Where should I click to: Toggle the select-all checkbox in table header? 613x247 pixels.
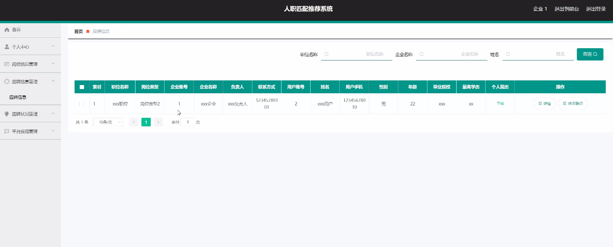82,87
